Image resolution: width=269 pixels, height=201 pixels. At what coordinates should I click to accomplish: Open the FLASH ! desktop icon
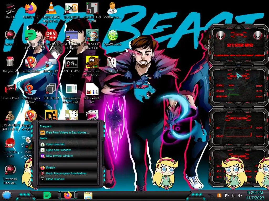point(112,65)
